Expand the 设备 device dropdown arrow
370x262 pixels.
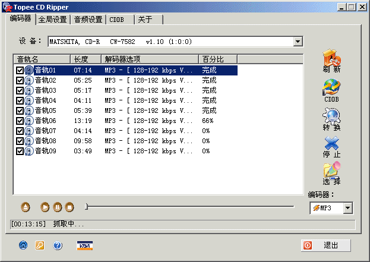298,42
